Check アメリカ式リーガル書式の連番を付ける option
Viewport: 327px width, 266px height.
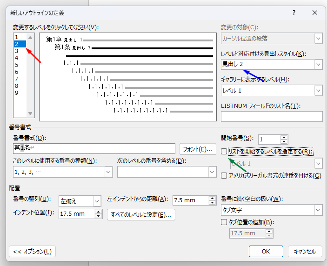coord(224,176)
